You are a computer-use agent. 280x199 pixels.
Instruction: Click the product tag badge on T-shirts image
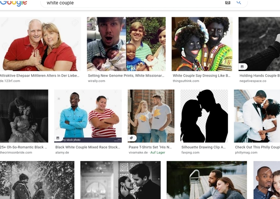pos(132,138)
